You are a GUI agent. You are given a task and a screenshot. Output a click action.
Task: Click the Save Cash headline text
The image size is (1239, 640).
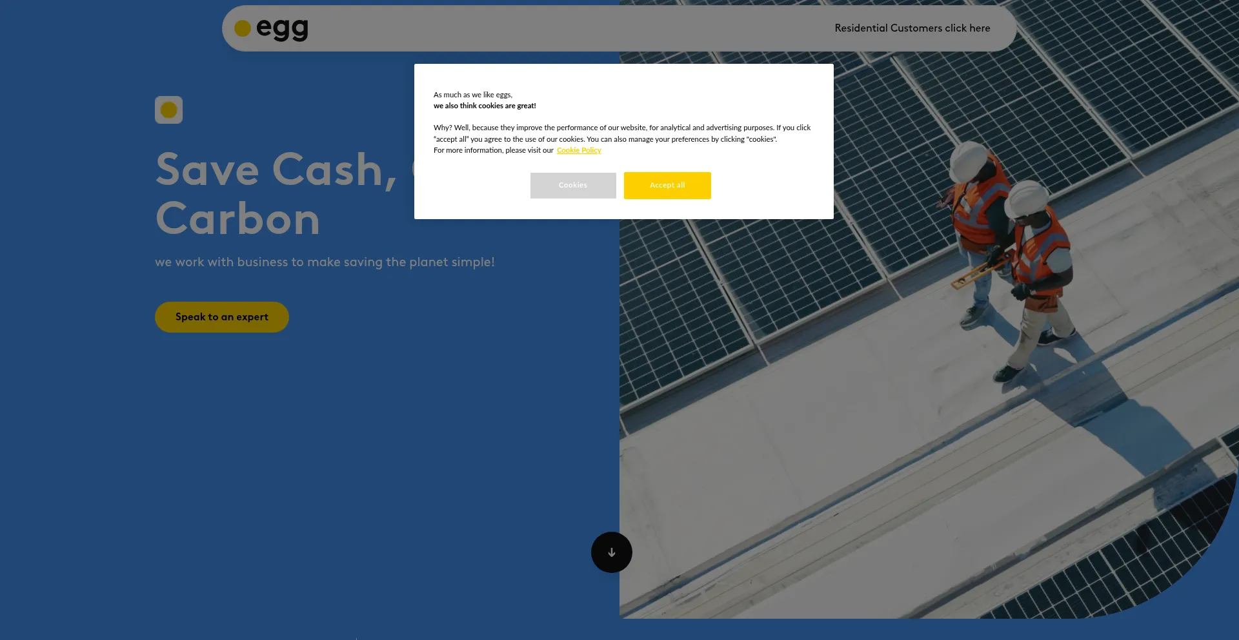(276, 170)
